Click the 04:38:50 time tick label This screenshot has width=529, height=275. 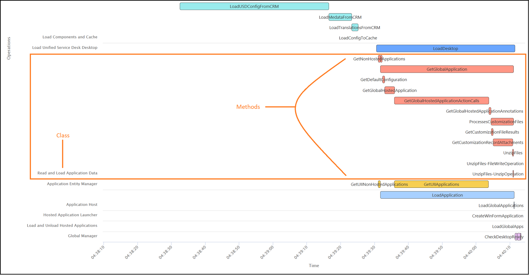233,252
